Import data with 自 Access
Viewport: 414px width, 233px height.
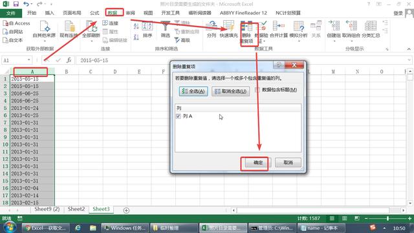click(16, 23)
